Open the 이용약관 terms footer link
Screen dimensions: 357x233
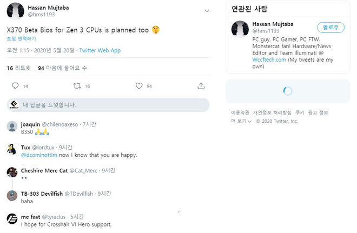tap(240, 112)
